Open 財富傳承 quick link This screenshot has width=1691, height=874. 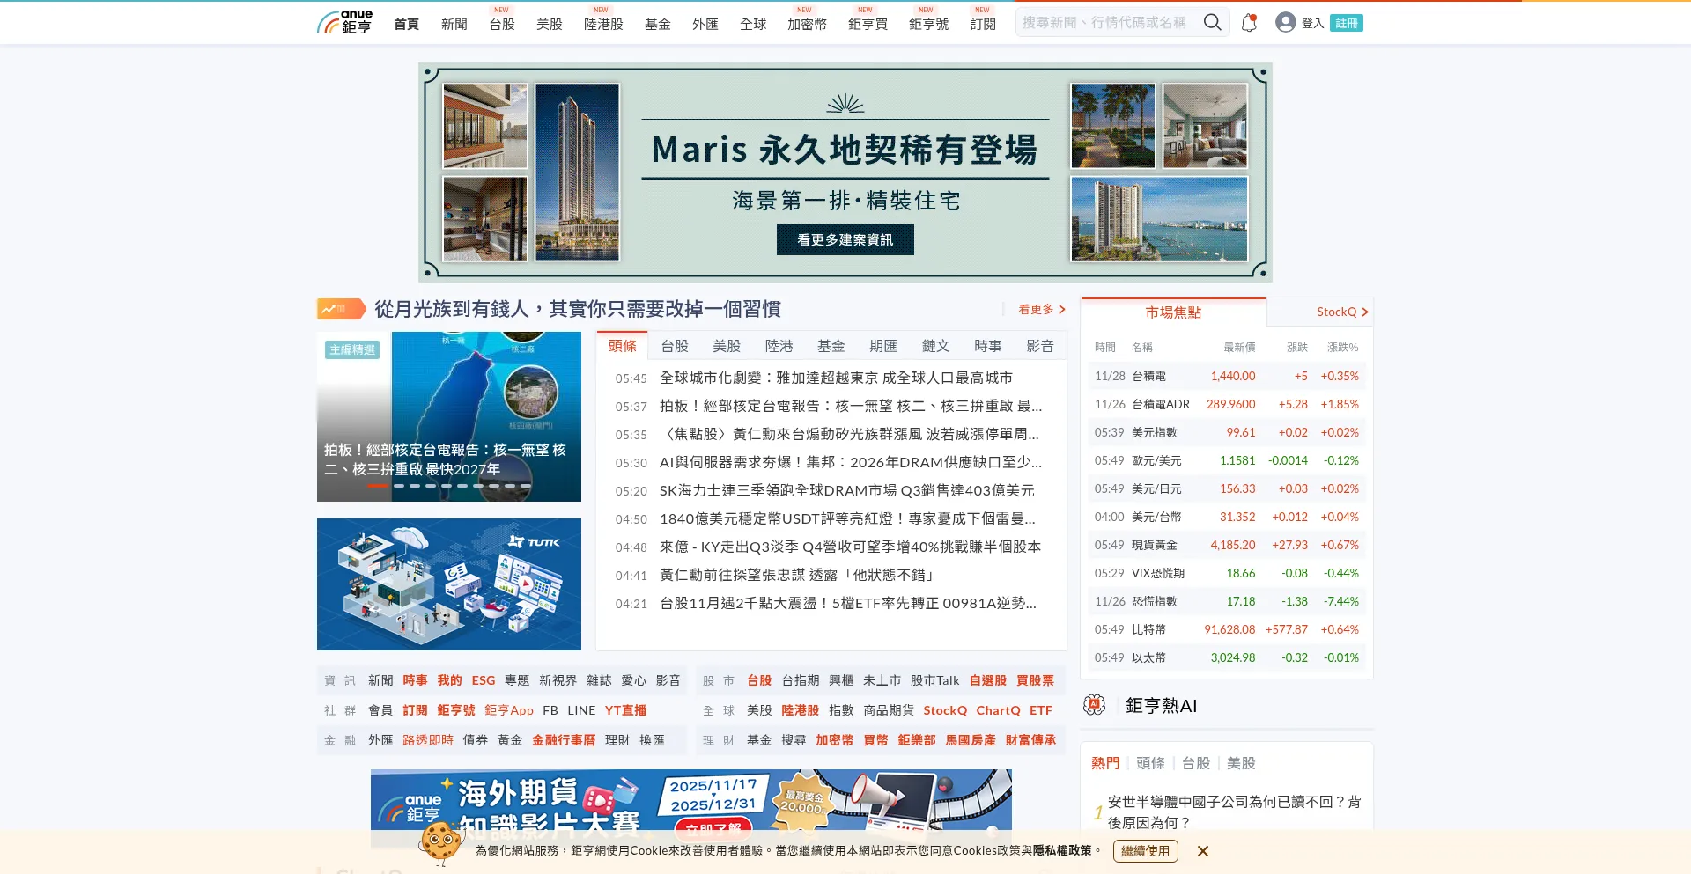pyautogui.click(x=1030, y=740)
